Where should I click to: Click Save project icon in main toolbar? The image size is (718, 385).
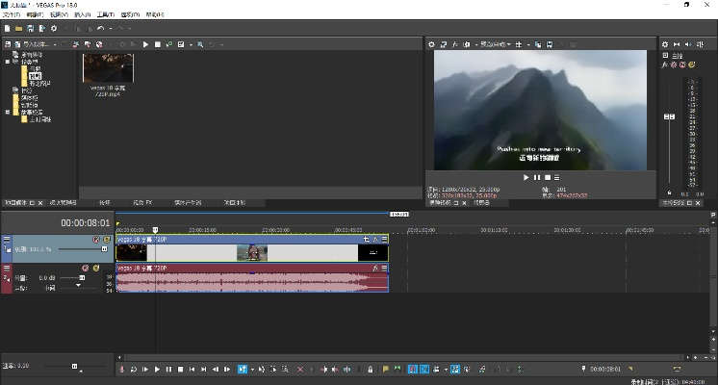(30, 29)
